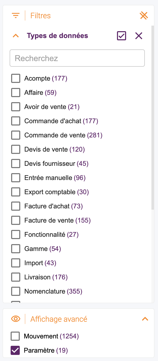This screenshot has height=361, width=158.
Task: Check the Acompte checkbox
Action: (16, 79)
